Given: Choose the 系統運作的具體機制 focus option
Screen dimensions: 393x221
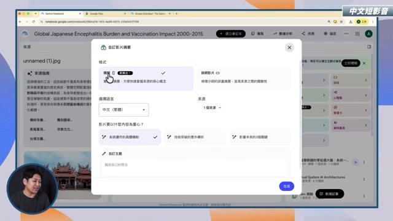Looking at the screenshot, I should click(130, 137).
